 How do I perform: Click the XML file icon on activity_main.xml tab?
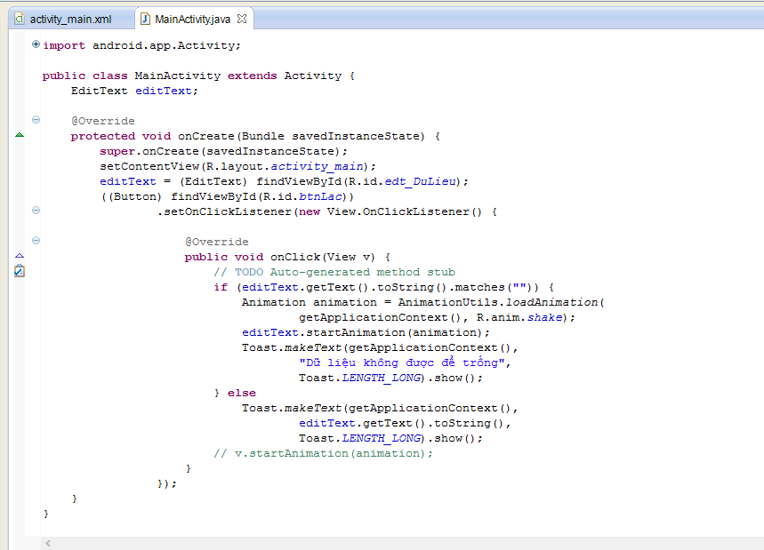[x=20, y=19]
